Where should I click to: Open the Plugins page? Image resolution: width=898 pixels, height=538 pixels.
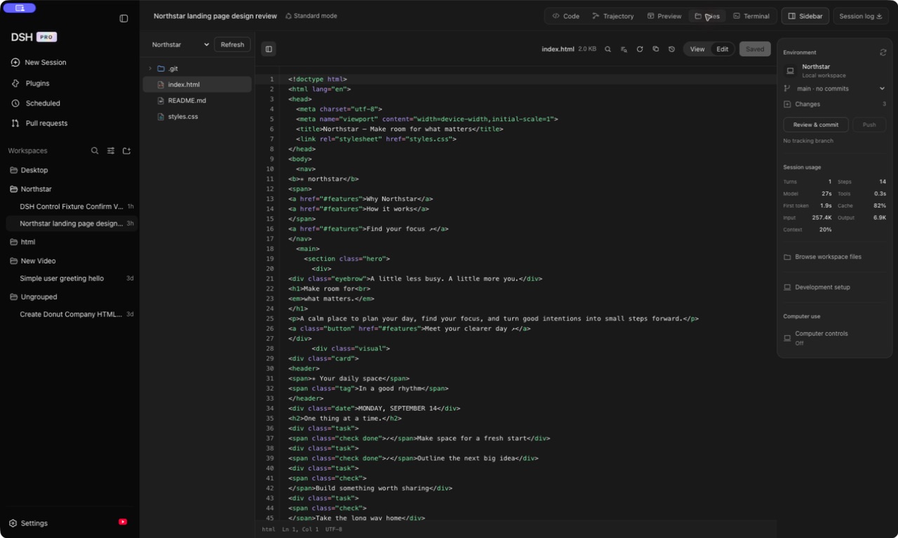pos(30,83)
